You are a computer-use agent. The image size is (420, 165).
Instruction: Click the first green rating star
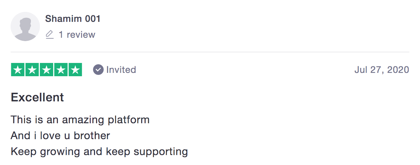click(x=18, y=70)
